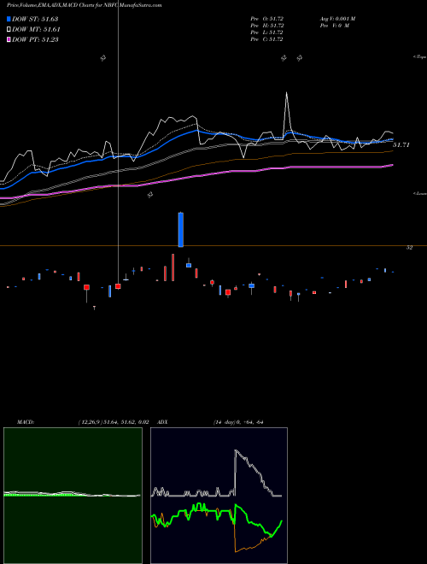Open the dark-blue ADX sub-chart panel
The width and height of the screenshot is (427, 564).
tap(219, 496)
